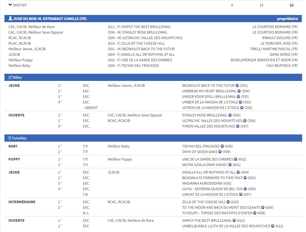306x232 pixels.
Task: Click paw icon beside UMBELIEVABLE LILITH DE LA VALLEE DES MOUNTCHES
Action: 273,226
